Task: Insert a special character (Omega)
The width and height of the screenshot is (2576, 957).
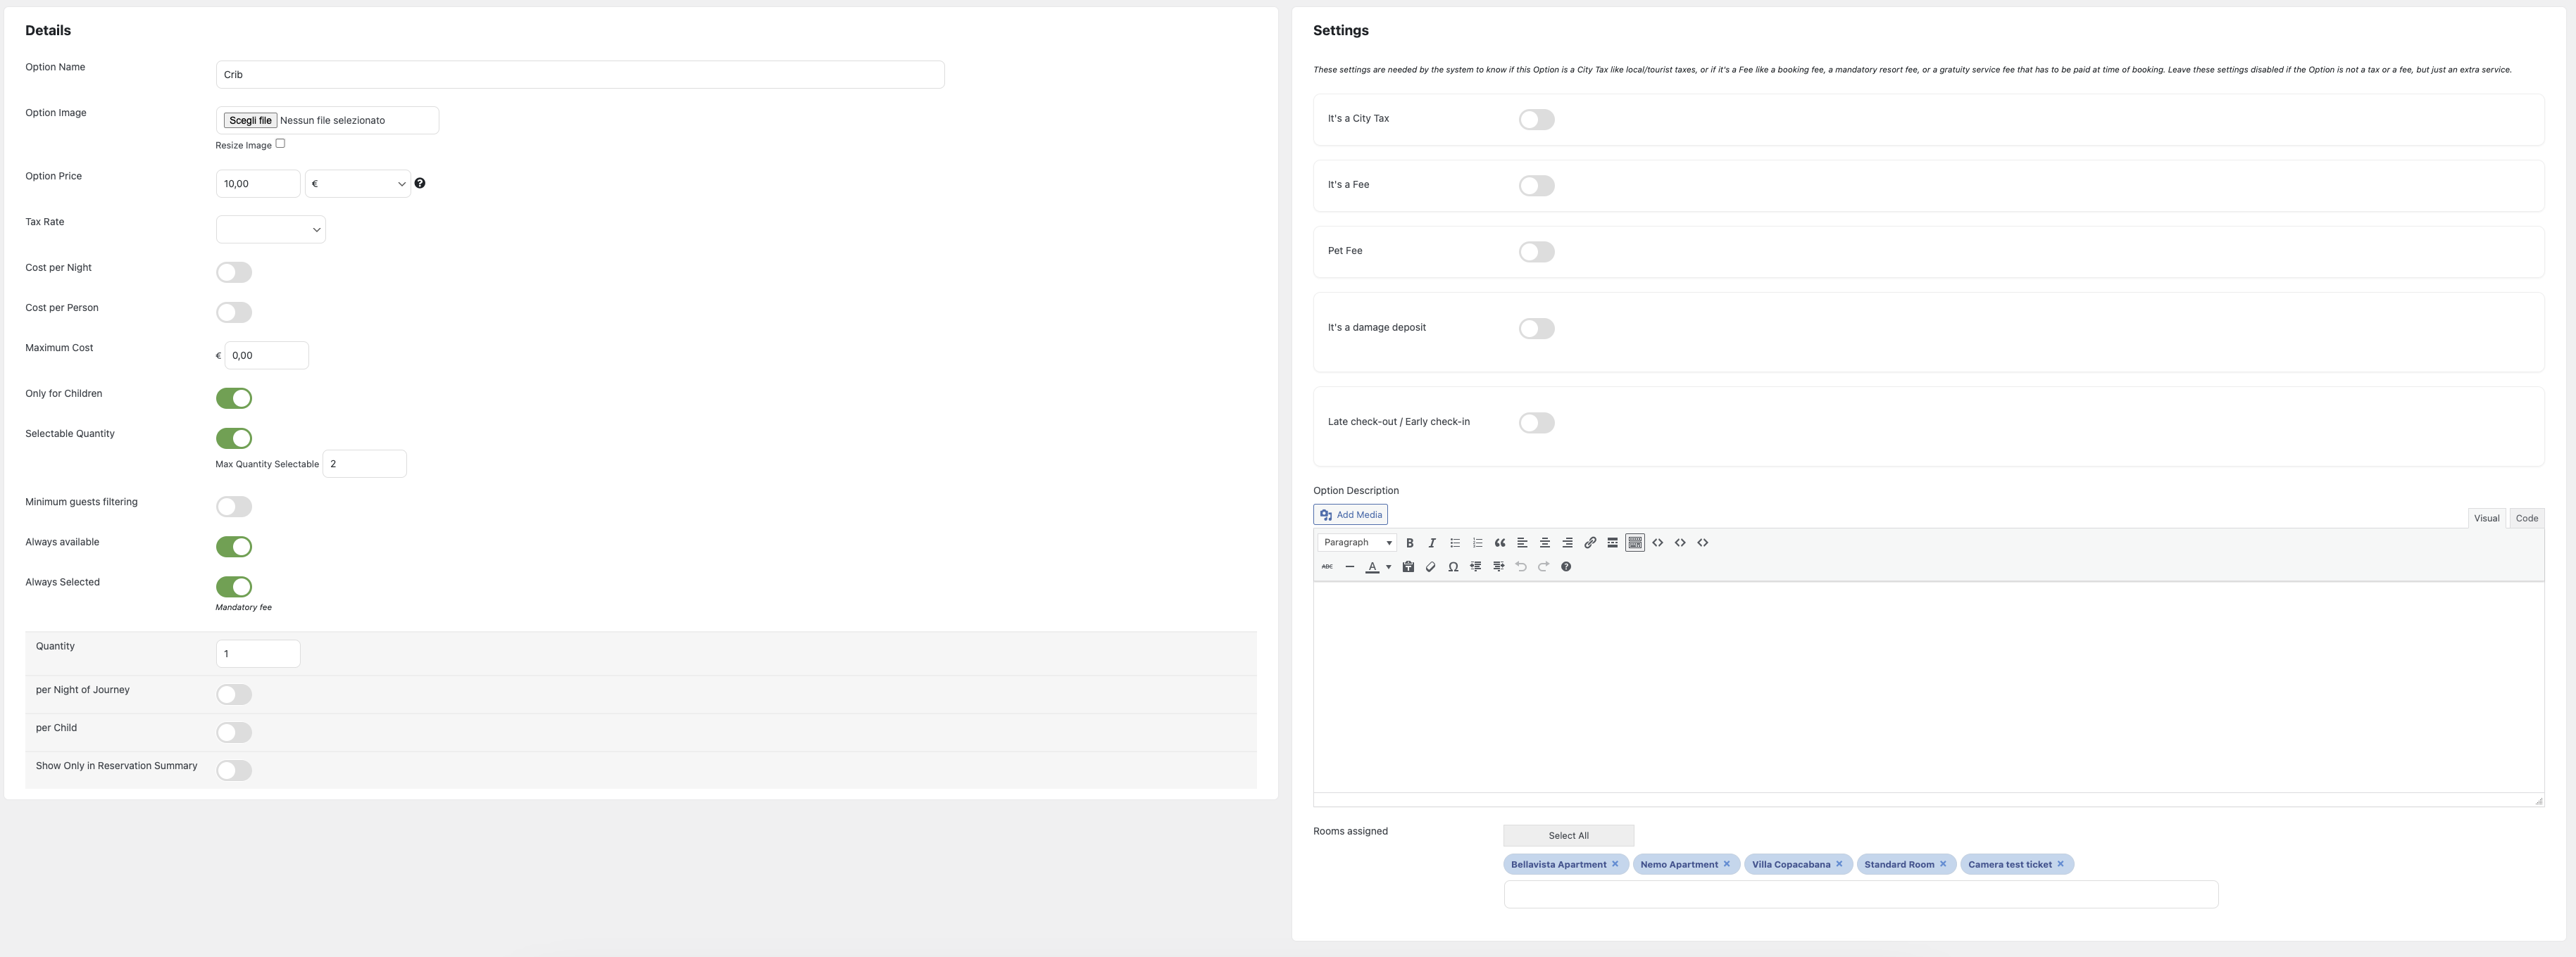Action: 1453,566
